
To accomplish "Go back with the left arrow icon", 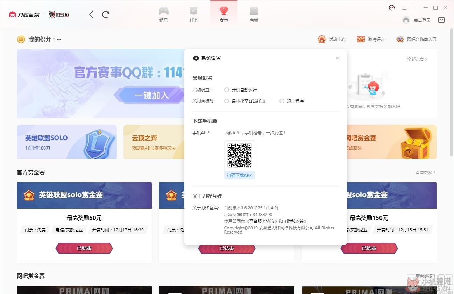I will 91,14.
